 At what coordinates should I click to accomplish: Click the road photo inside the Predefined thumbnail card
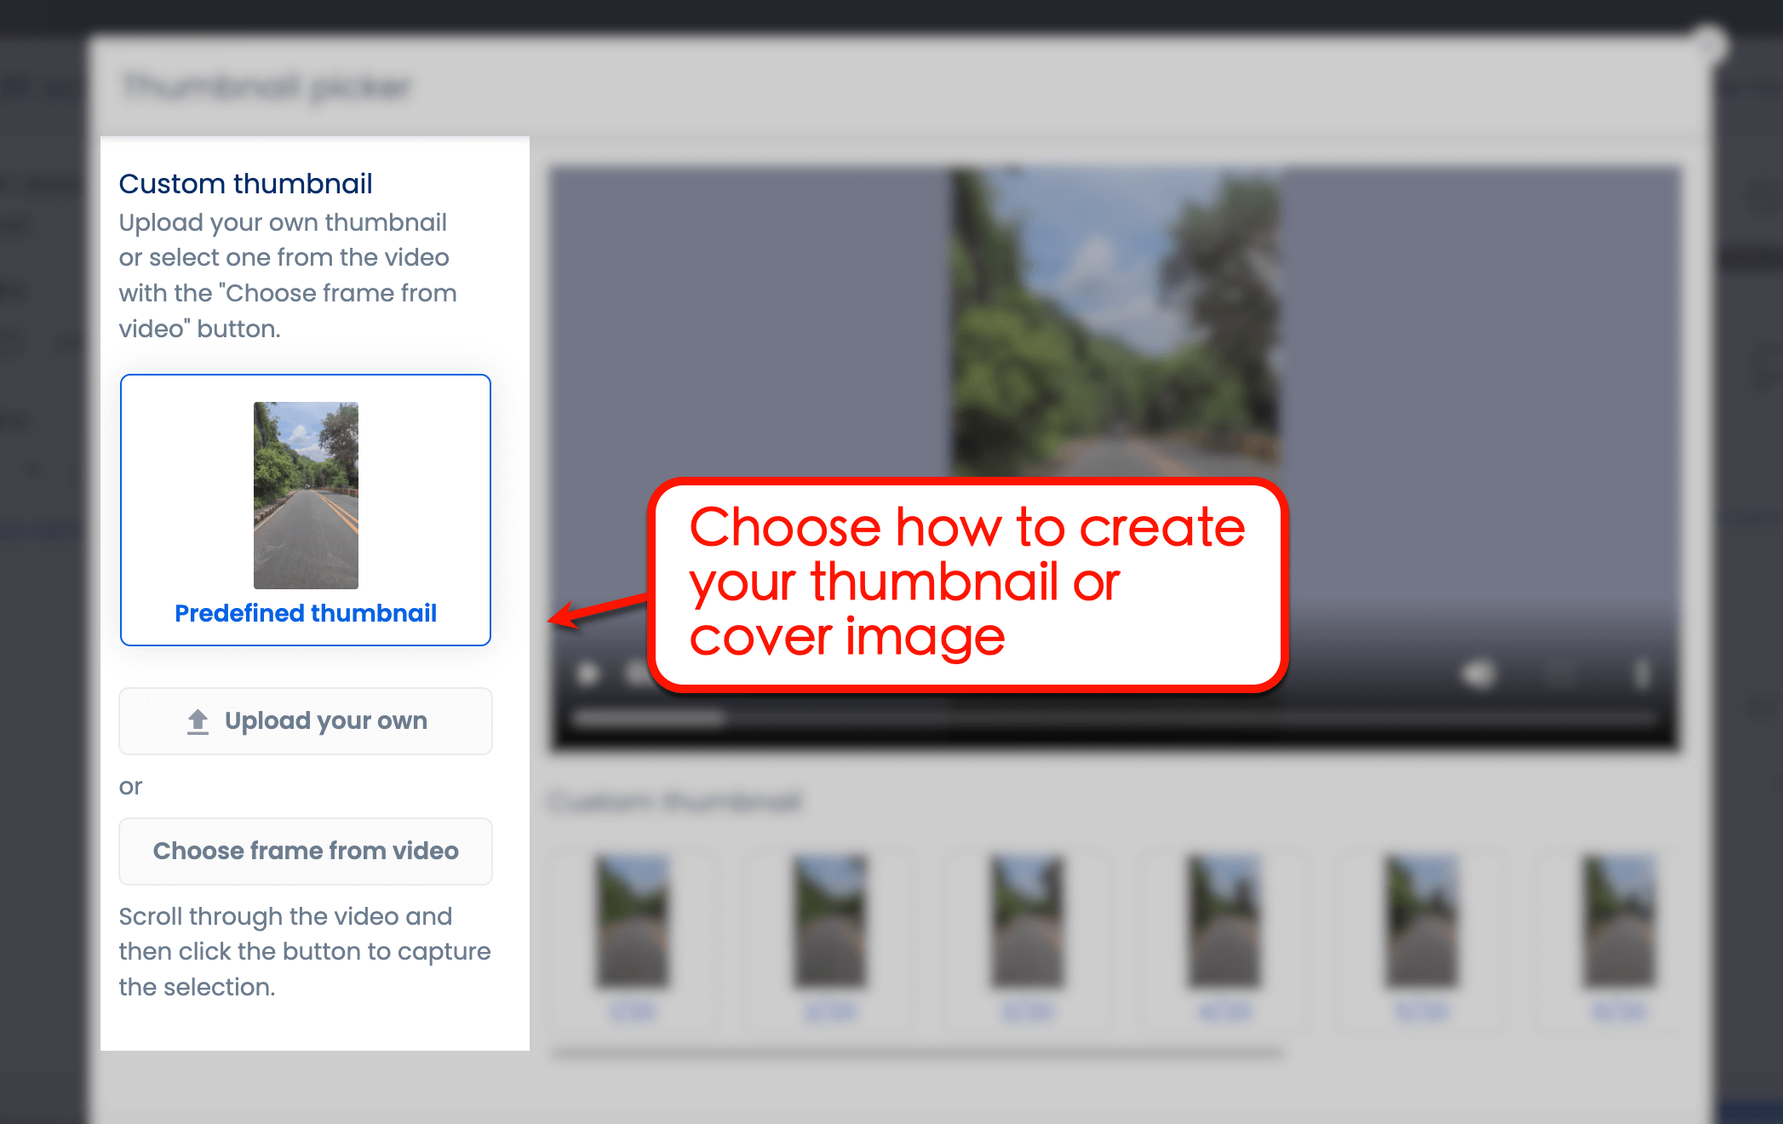tap(305, 494)
